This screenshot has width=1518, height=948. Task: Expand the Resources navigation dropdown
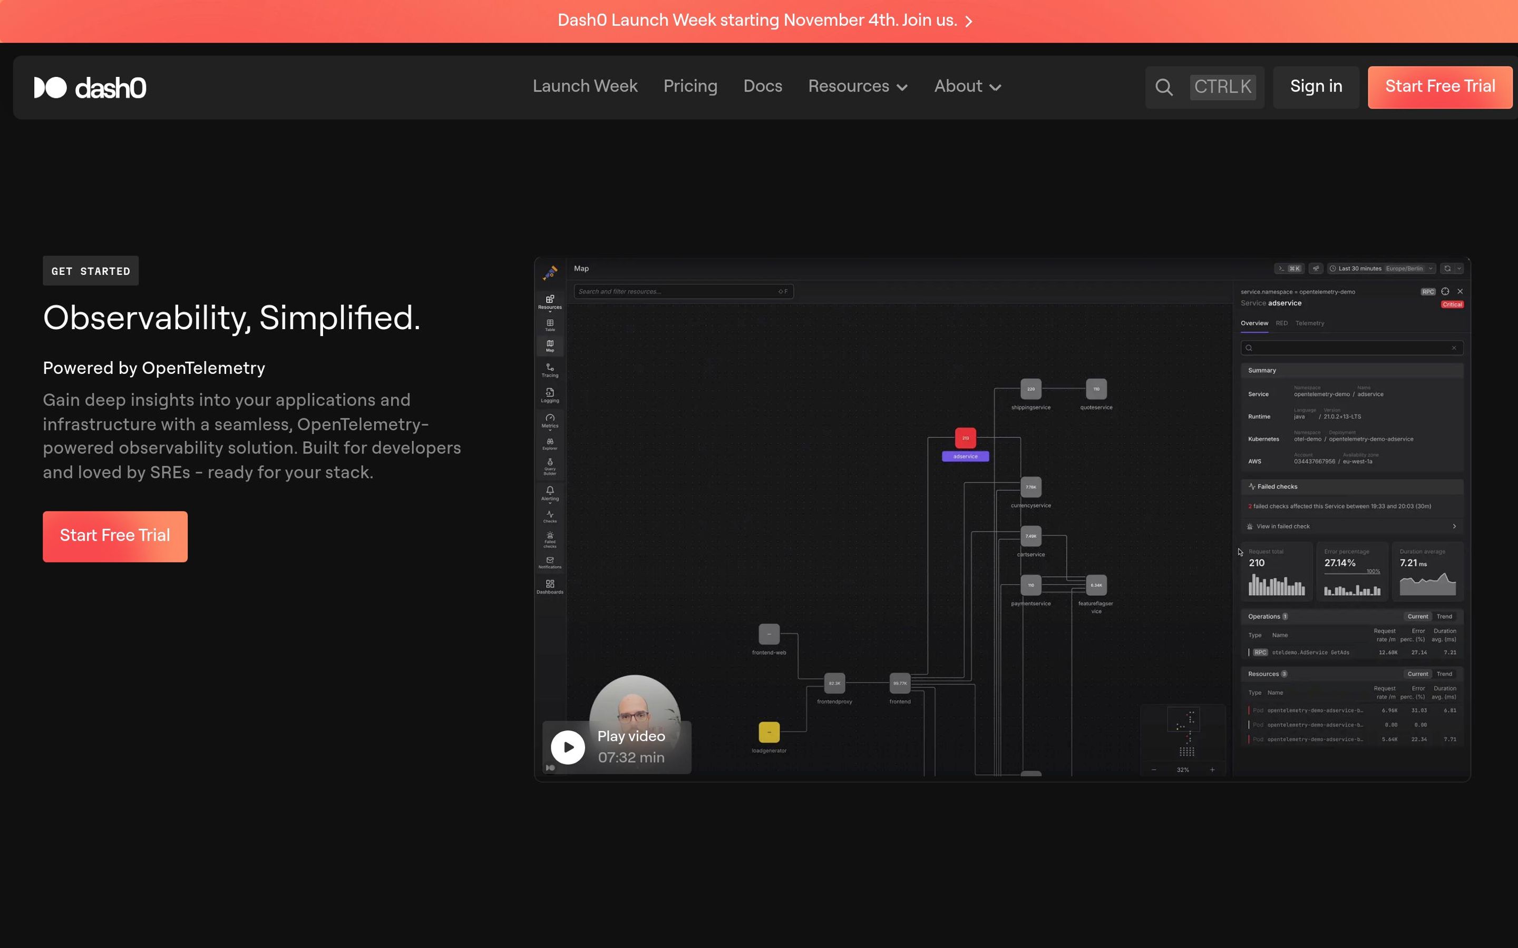[857, 86]
